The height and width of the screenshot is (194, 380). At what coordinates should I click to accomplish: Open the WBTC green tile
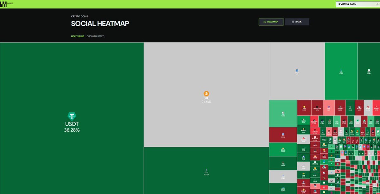[x=303, y=120]
